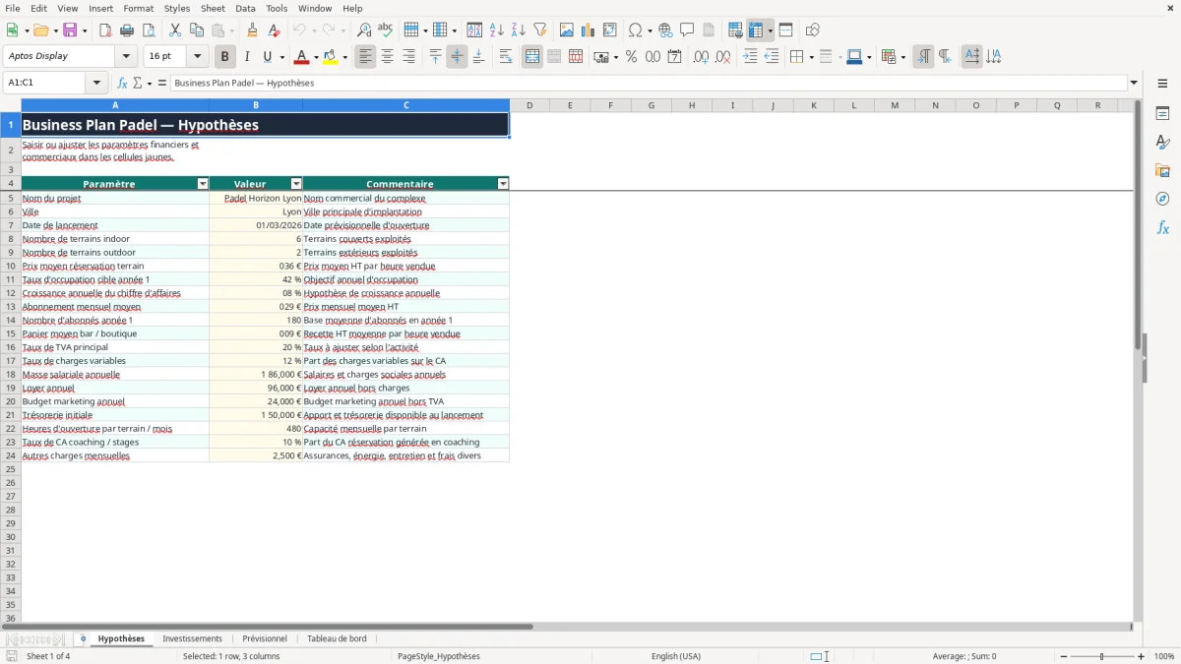Toggle Print Preview icon
The image size is (1181, 664).
pyautogui.click(x=149, y=30)
